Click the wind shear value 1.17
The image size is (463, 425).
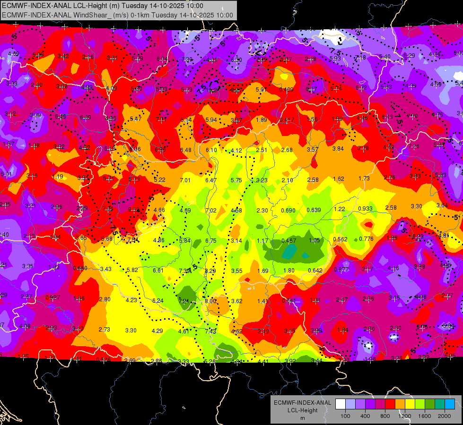point(262,241)
